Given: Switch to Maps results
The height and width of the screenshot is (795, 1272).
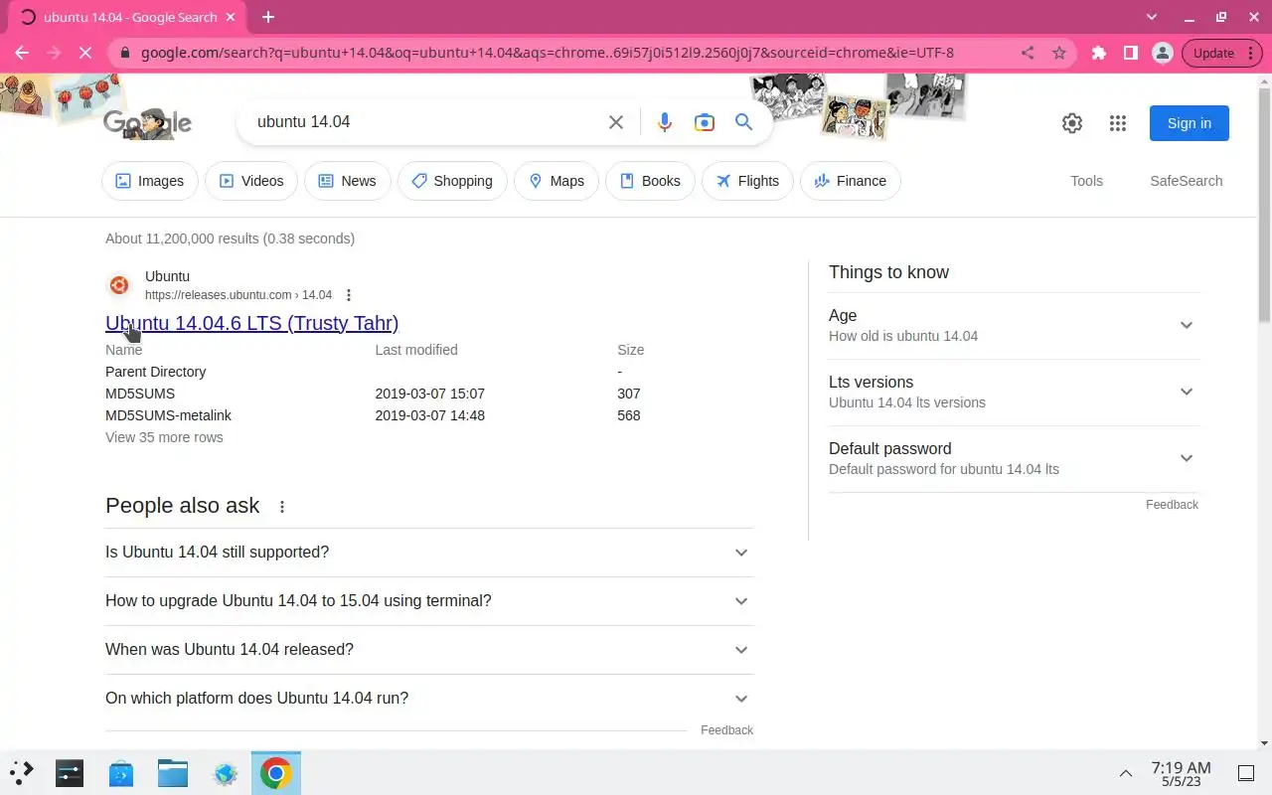Looking at the screenshot, I should [556, 181].
